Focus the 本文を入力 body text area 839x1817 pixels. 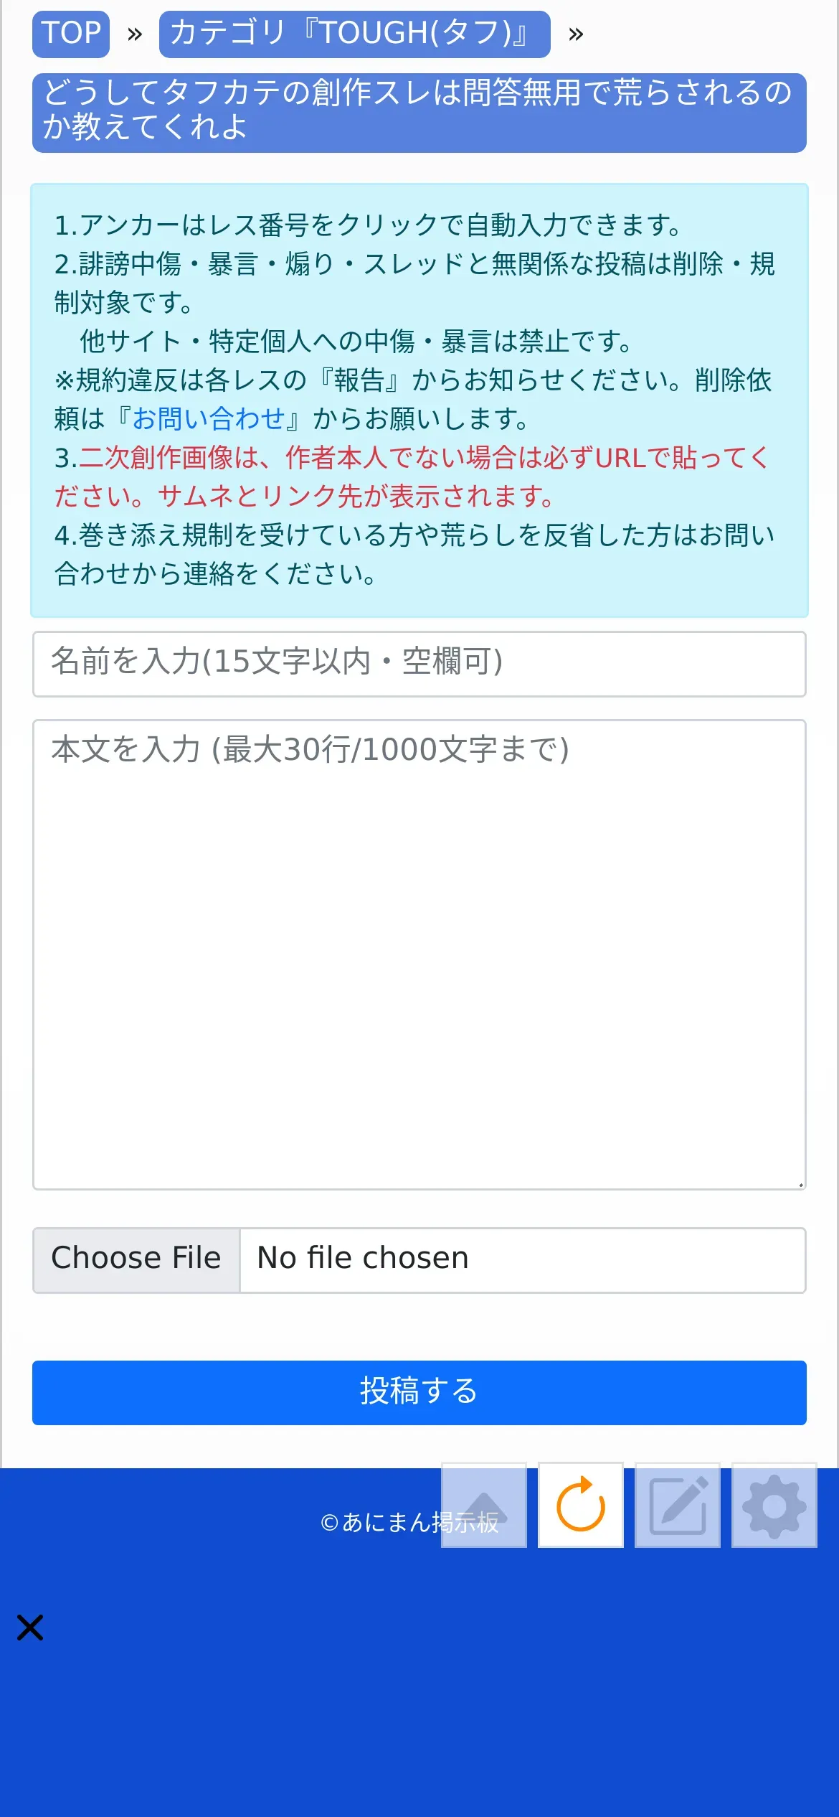[x=419, y=954]
